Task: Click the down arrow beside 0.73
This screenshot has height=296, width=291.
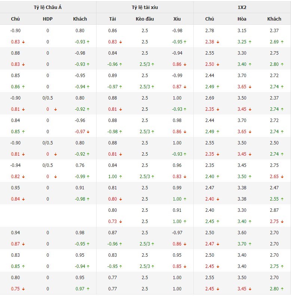Action: tap(120, 222)
